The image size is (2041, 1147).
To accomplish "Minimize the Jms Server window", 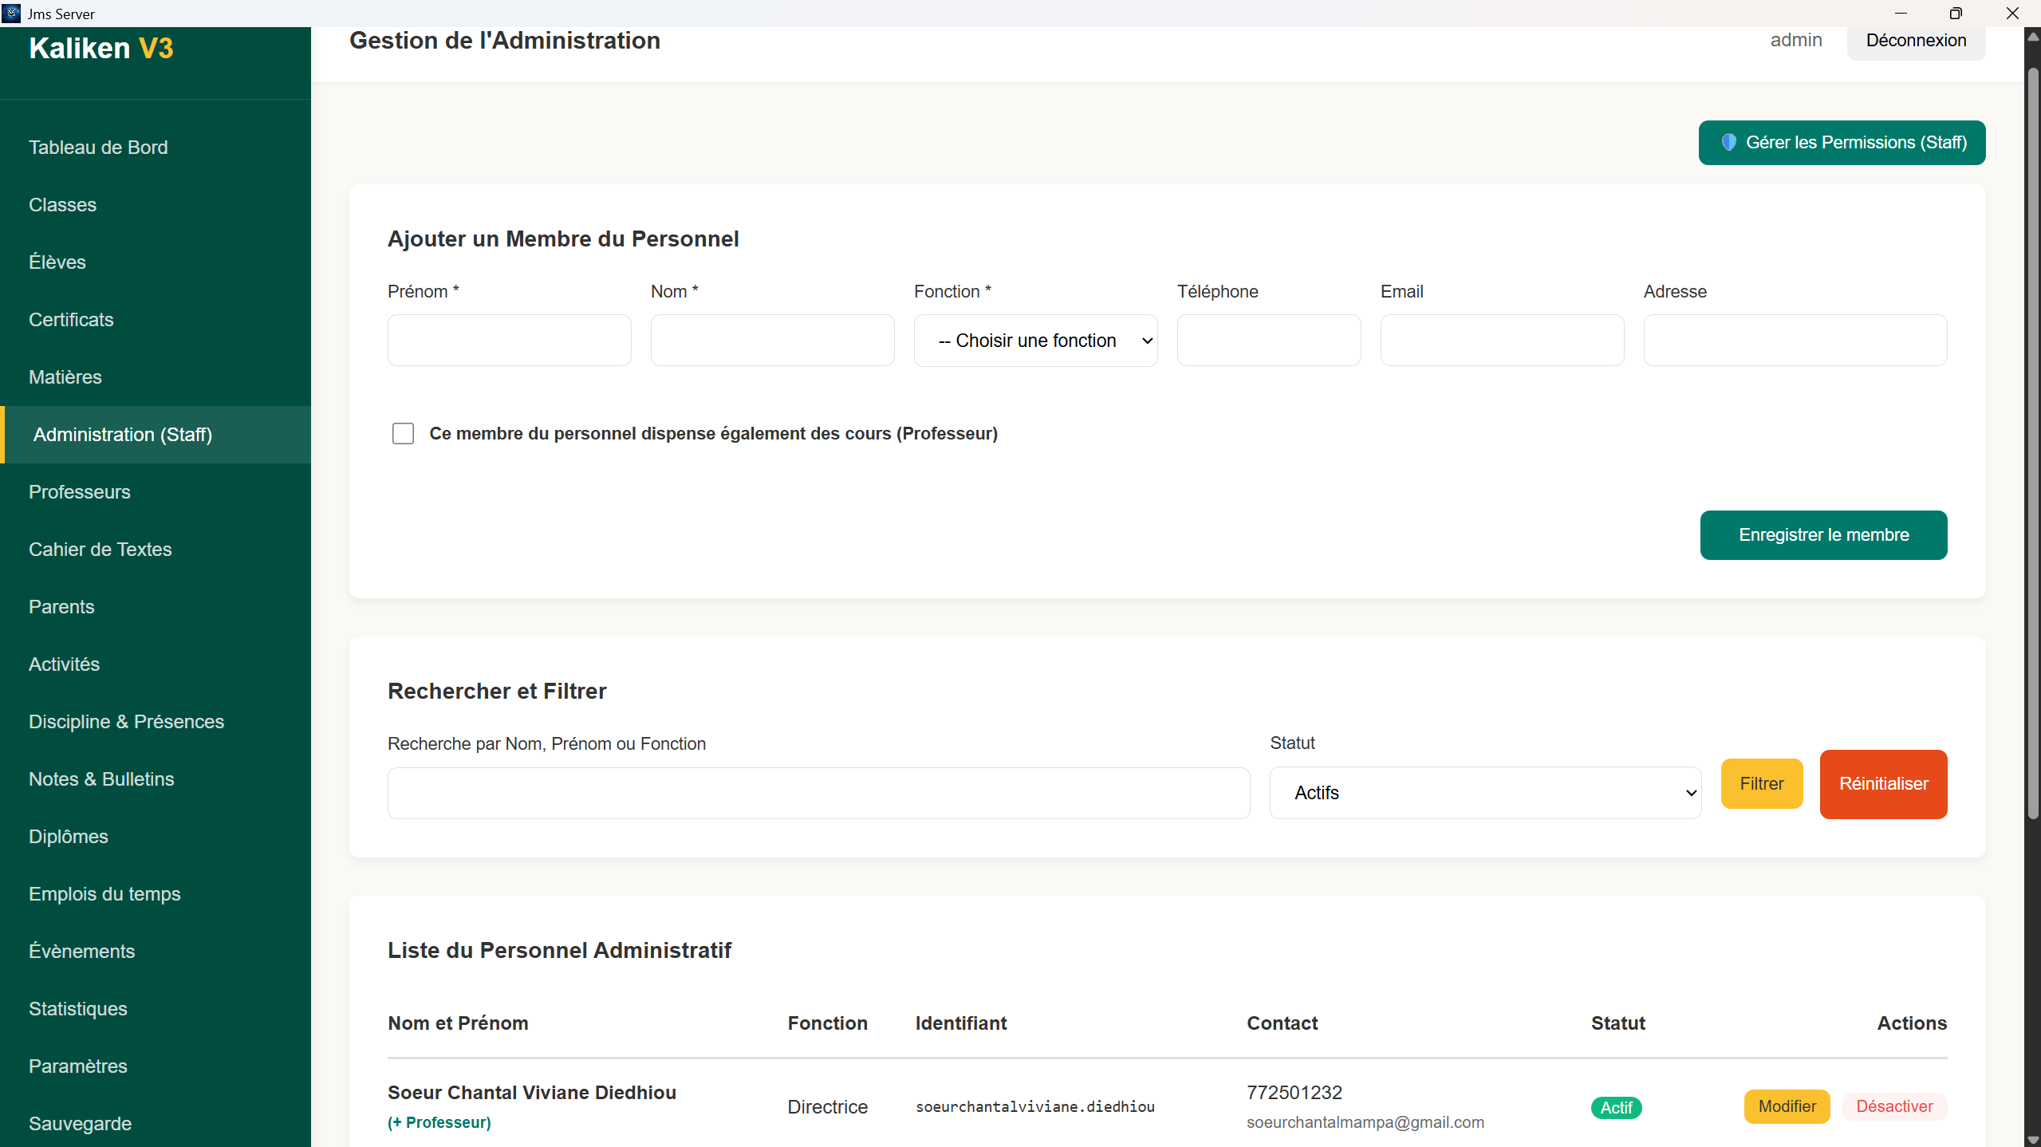I will tap(1901, 13).
